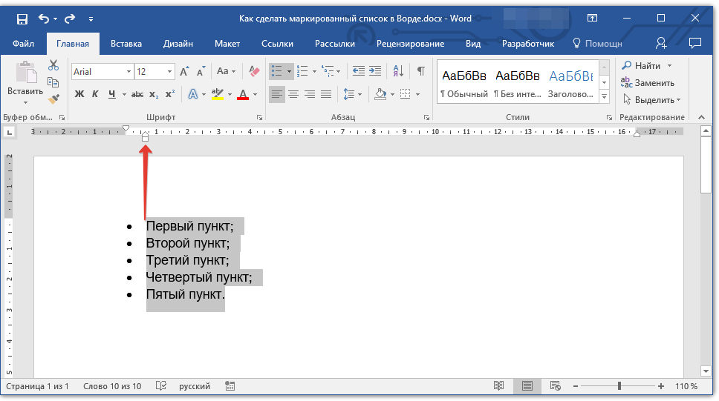Image resolution: width=719 pixels, height=401 pixels.
Task: Toggle display of paragraph marks (¶)
Action: (420, 71)
